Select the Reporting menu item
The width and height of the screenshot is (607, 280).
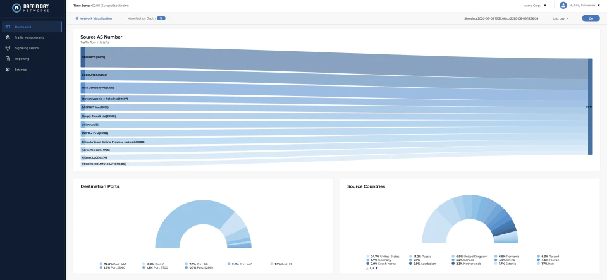[x=22, y=59]
